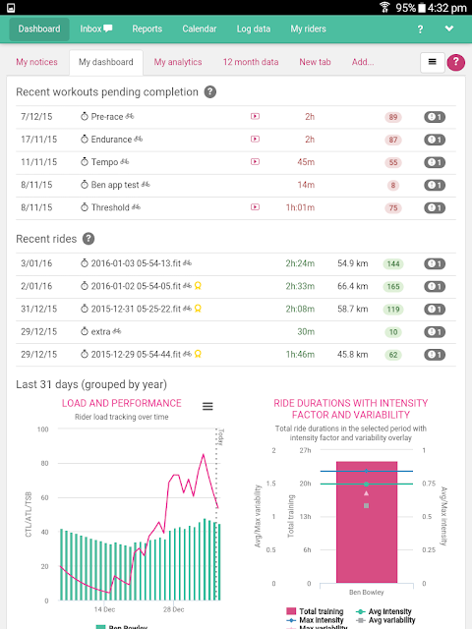Open help for Recent workouts pending completion
472x629 pixels.
(209, 91)
